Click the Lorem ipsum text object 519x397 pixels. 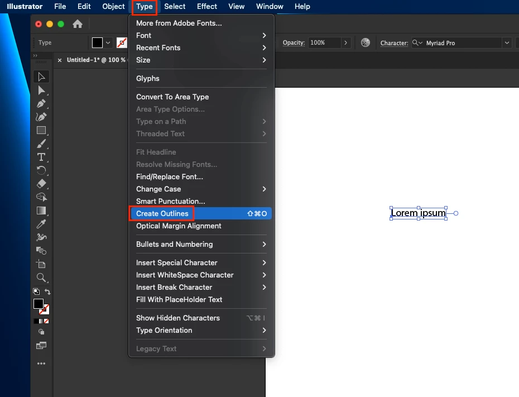[419, 213]
